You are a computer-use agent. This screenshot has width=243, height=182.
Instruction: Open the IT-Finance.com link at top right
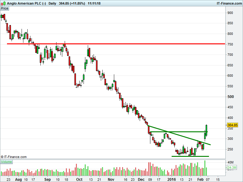pos(229,3)
